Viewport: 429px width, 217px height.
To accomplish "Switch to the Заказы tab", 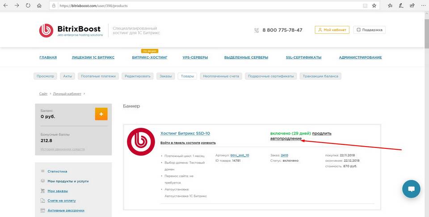I will click(x=165, y=76).
